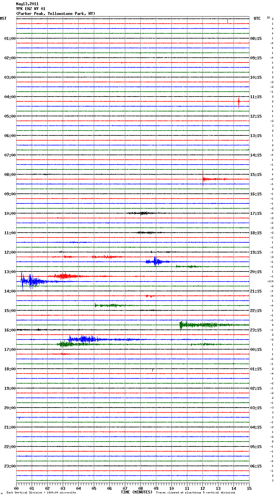Select the 01:00 MST time label
The height and width of the screenshot is (497, 275).
click(10, 39)
